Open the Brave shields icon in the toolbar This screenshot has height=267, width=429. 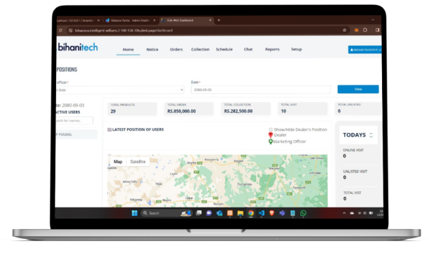(356, 30)
